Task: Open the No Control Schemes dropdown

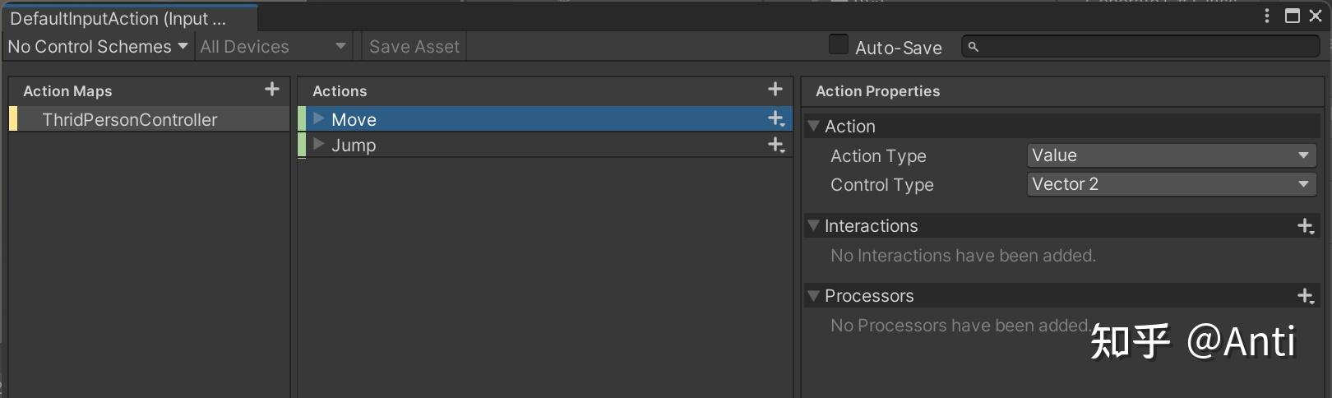Action: (x=97, y=47)
